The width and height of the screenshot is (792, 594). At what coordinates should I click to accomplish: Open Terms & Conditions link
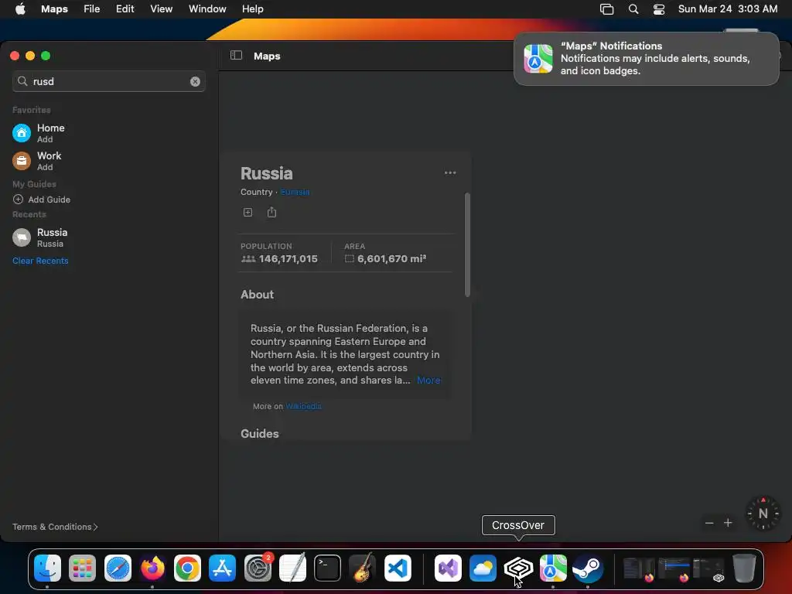(x=55, y=526)
